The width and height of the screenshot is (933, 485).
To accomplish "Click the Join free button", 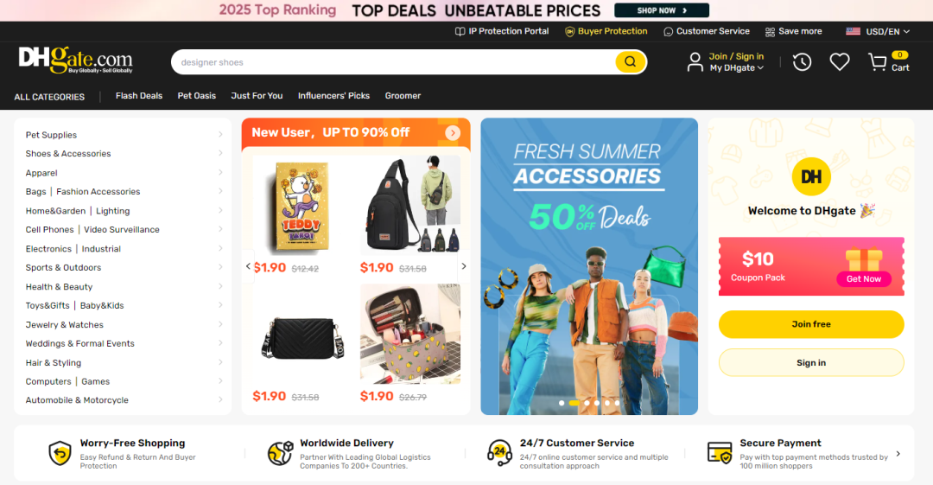I will [x=811, y=324].
